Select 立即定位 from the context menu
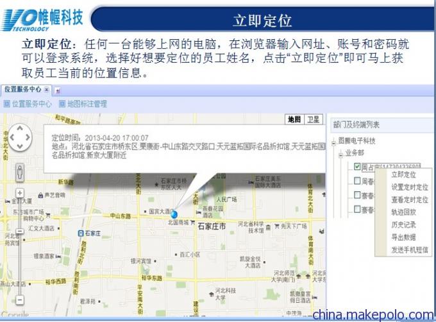The width and height of the screenshot is (436, 322). (x=403, y=174)
